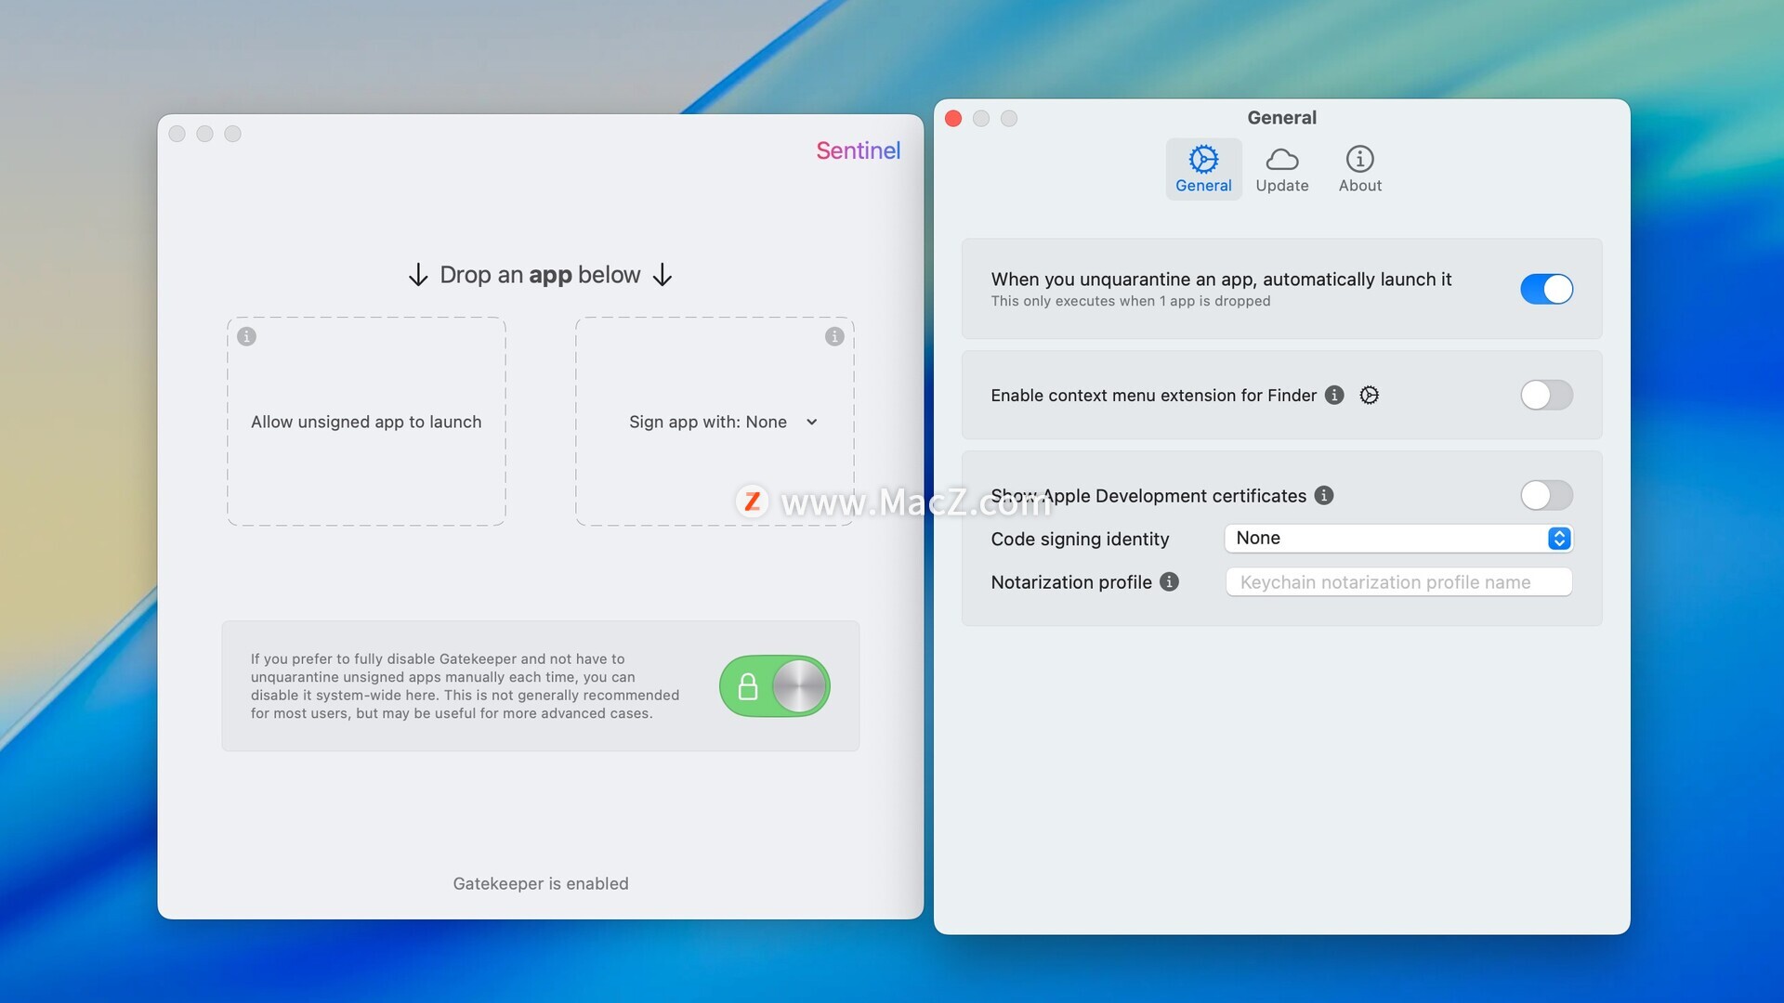Click info icon next to Finder extension
Viewport: 1784px width, 1003px height.
1334,395
